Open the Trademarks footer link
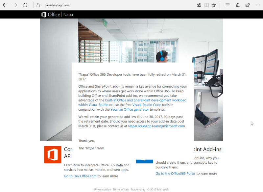Image resolution: width=263 pixels, height=192 pixels. click(138, 189)
